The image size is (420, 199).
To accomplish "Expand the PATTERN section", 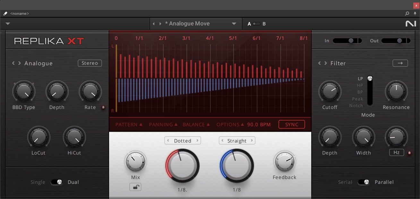I will [x=129, y=124].
